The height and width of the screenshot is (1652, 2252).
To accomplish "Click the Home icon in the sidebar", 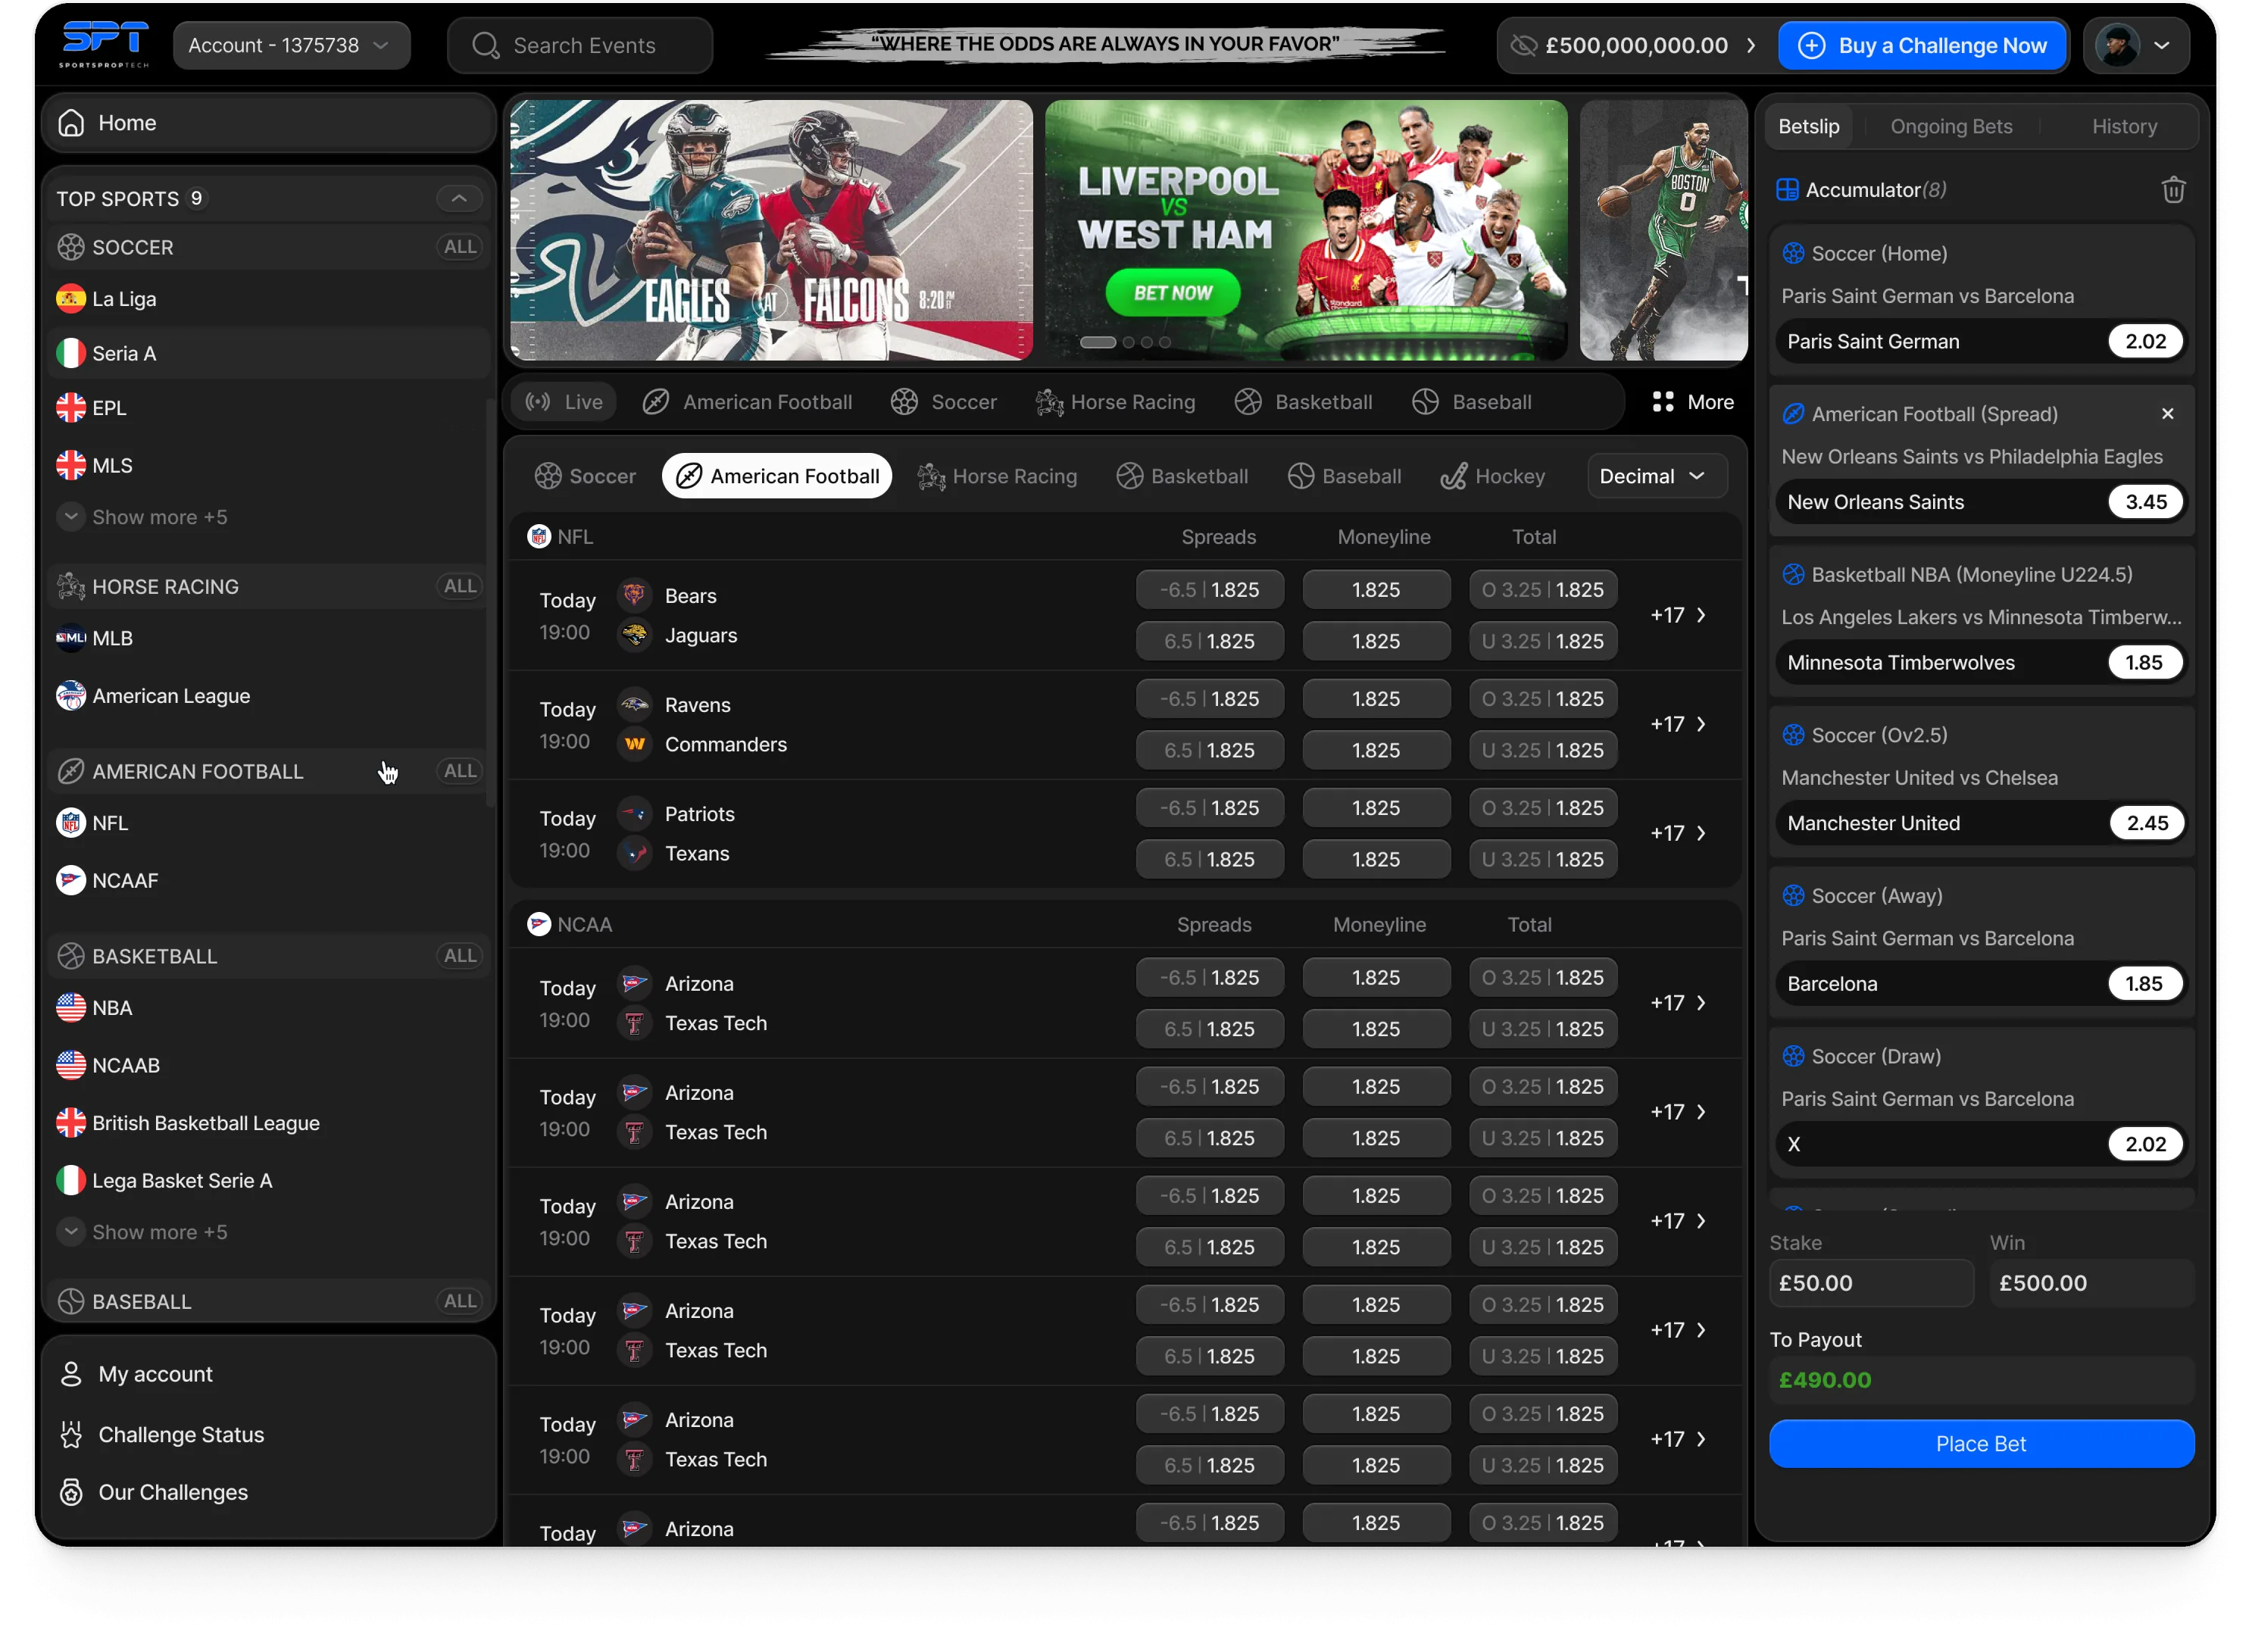I will tap(71, 123).
